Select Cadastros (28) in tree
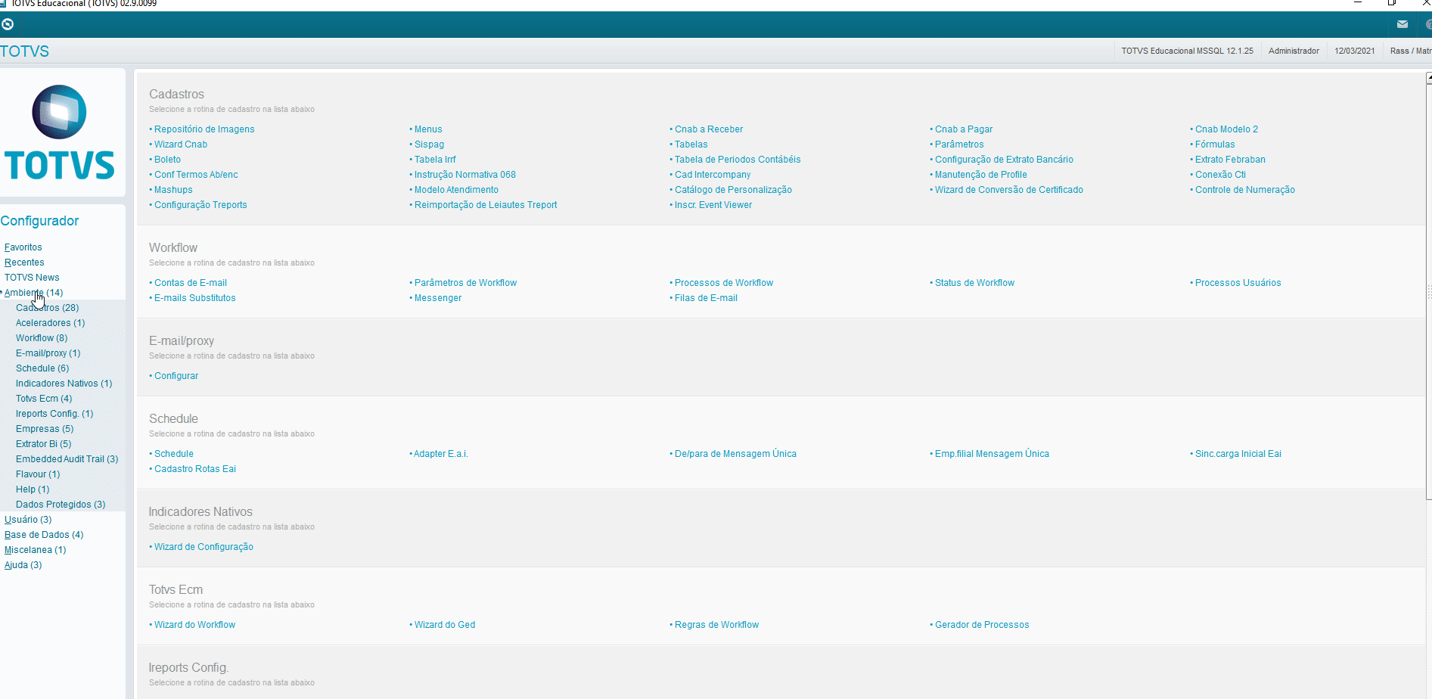 coord(47,308)
